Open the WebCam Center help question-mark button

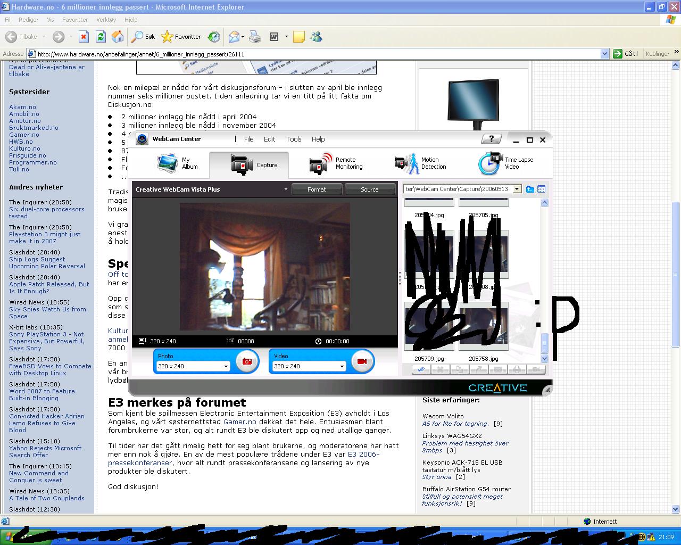click(x=491, y=139)
